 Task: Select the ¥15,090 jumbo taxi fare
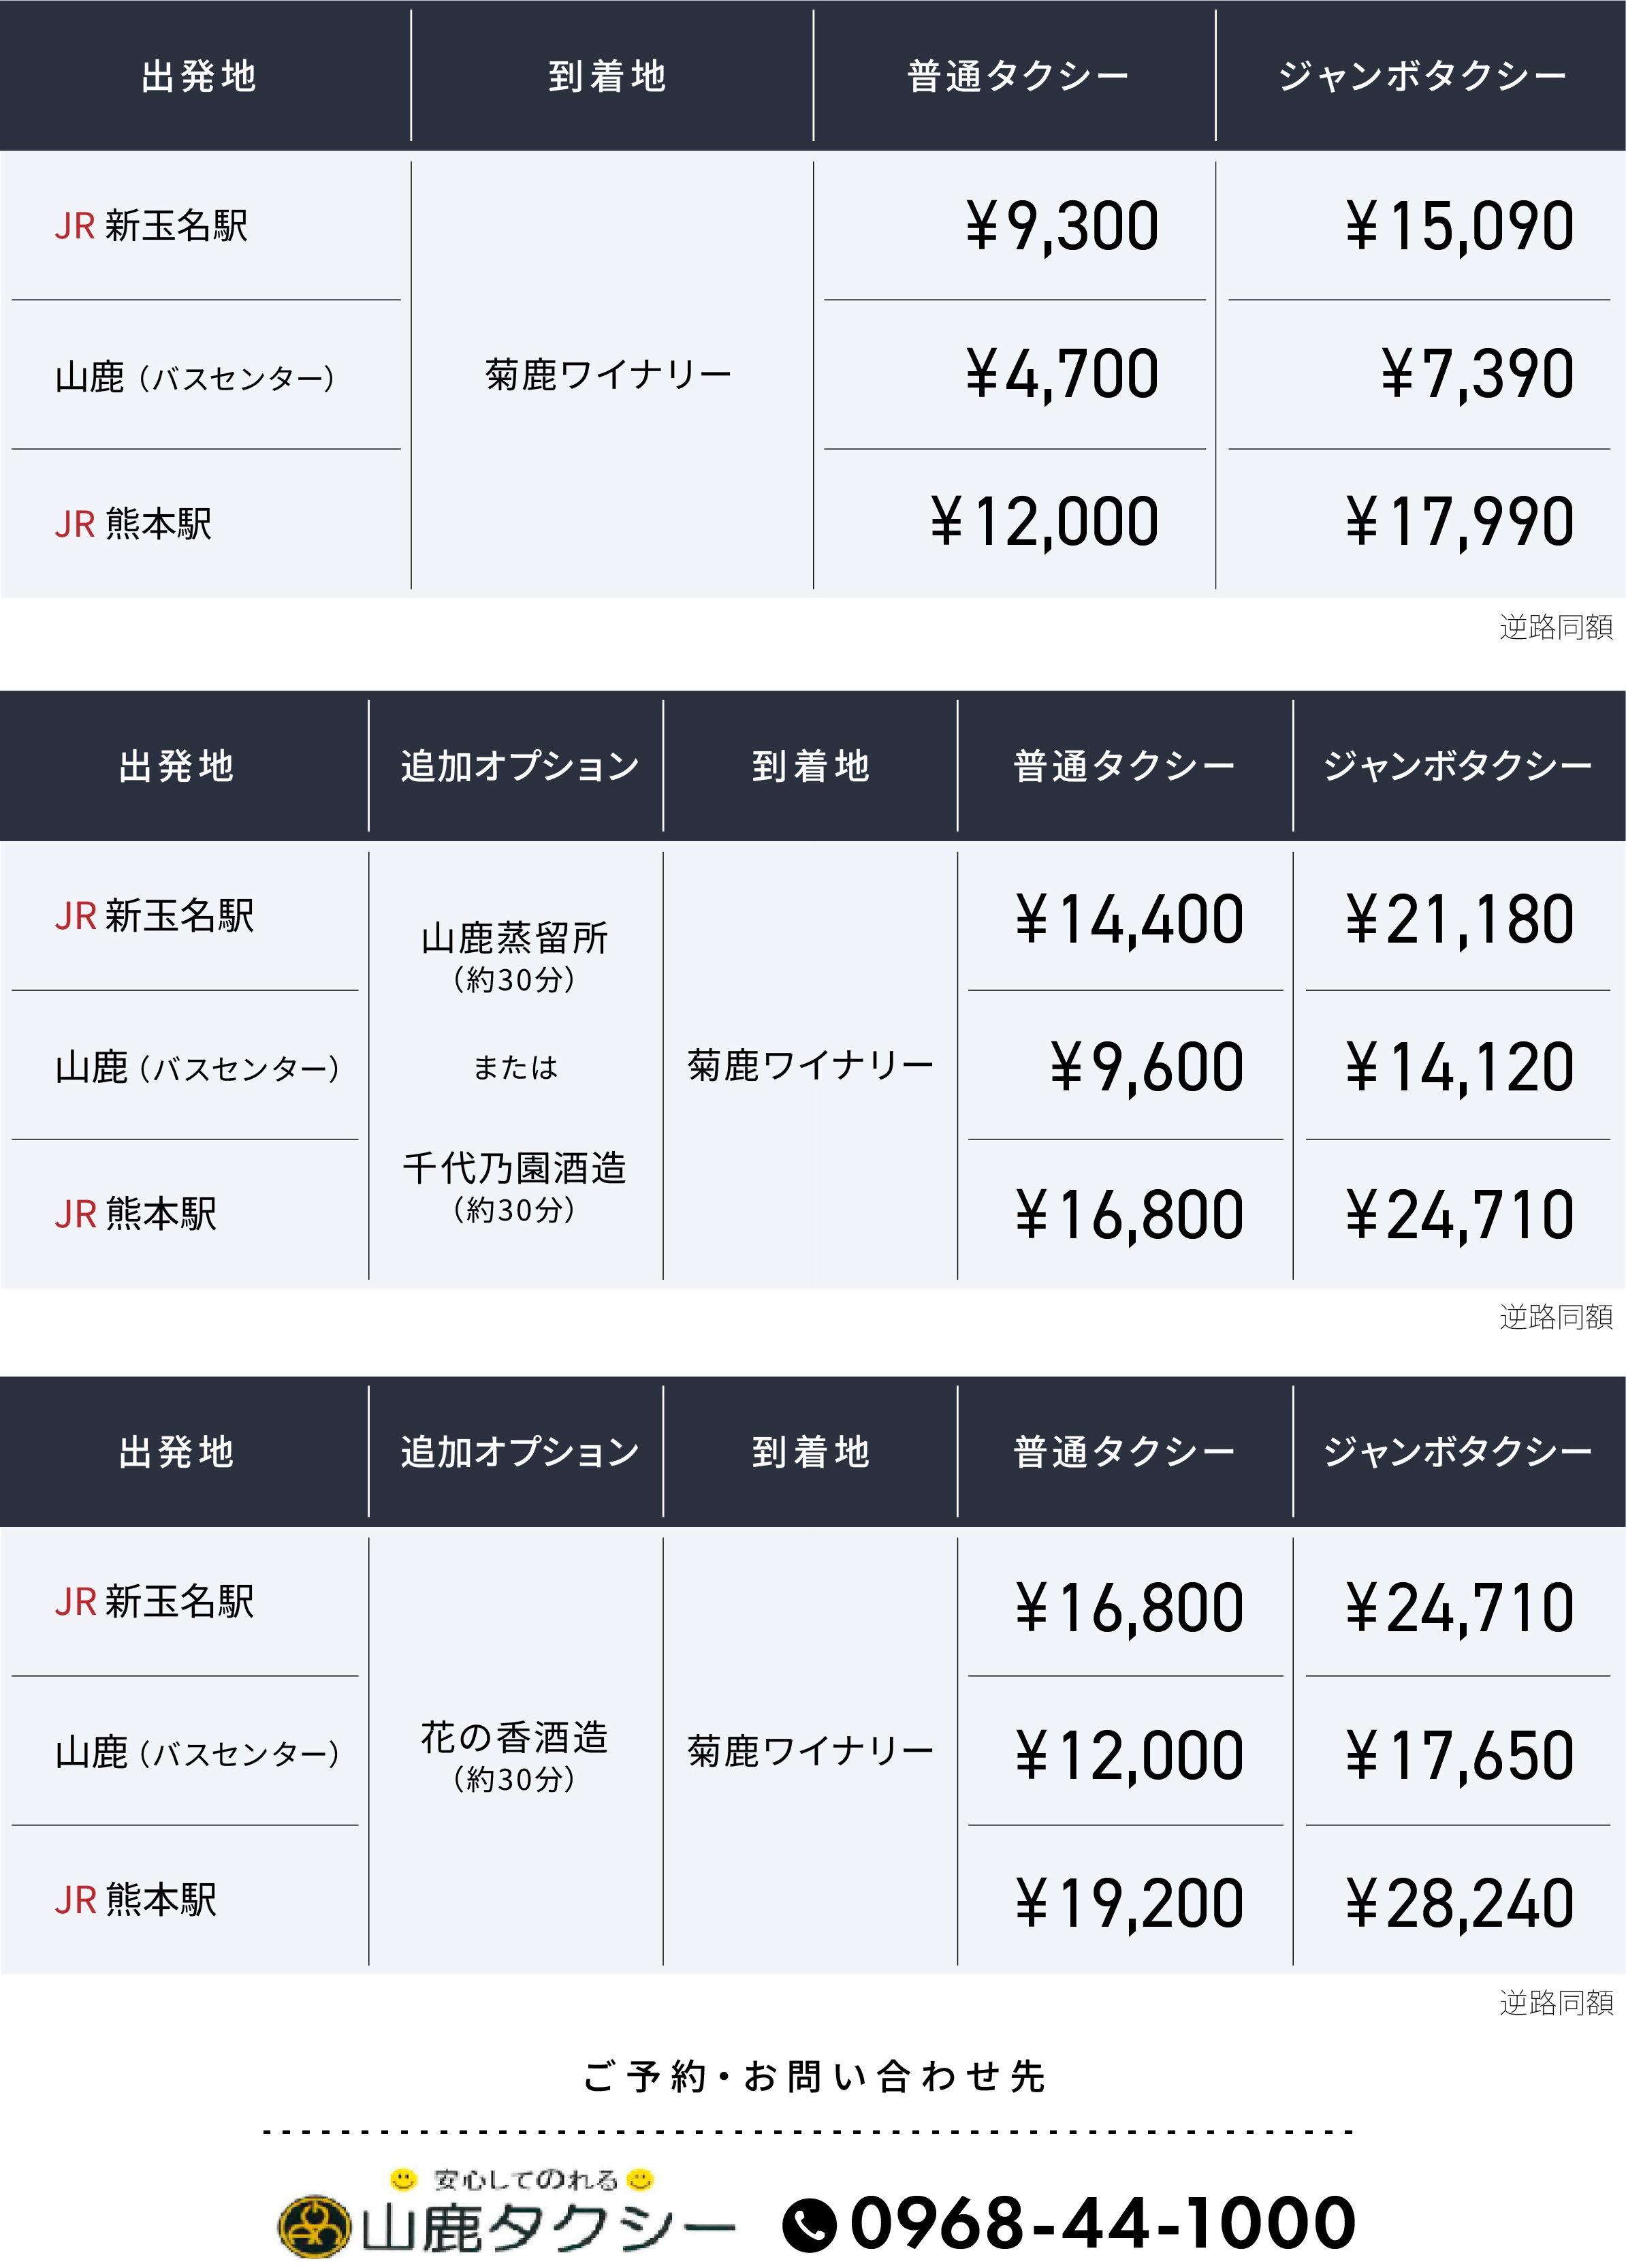point(1459,226)
